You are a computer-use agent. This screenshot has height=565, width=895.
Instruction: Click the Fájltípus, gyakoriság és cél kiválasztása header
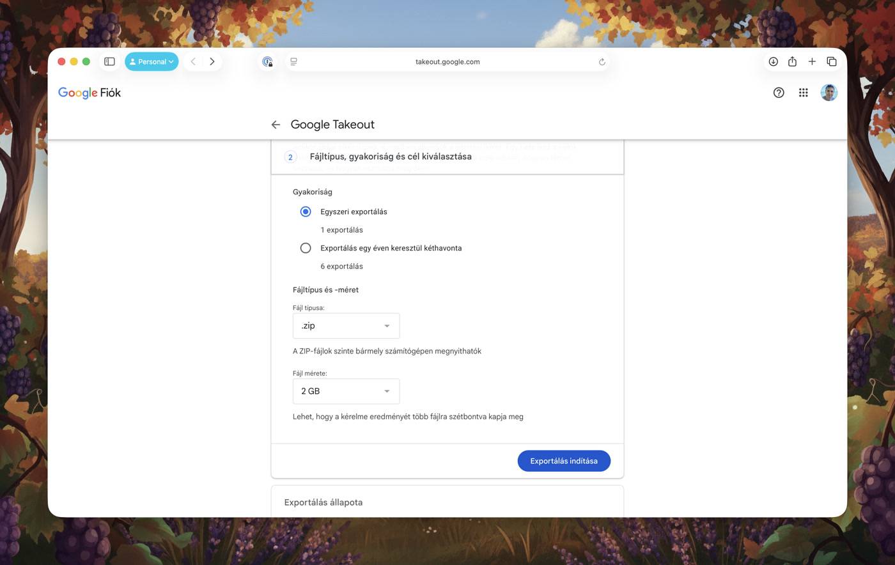391,157
